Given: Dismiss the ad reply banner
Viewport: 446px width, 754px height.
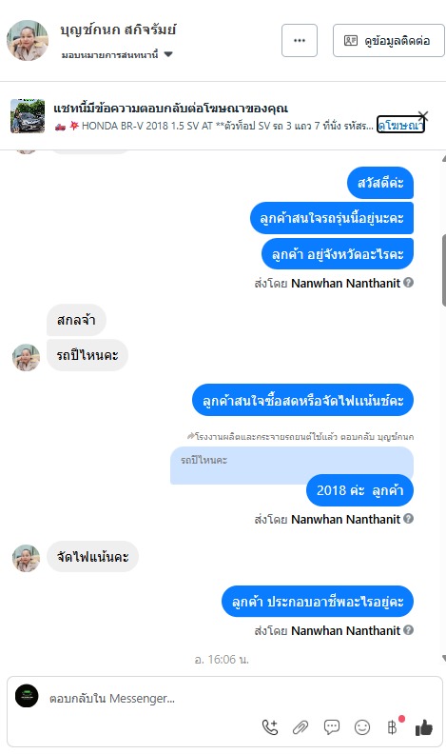Looking at the screenshot, I should 422,115.
